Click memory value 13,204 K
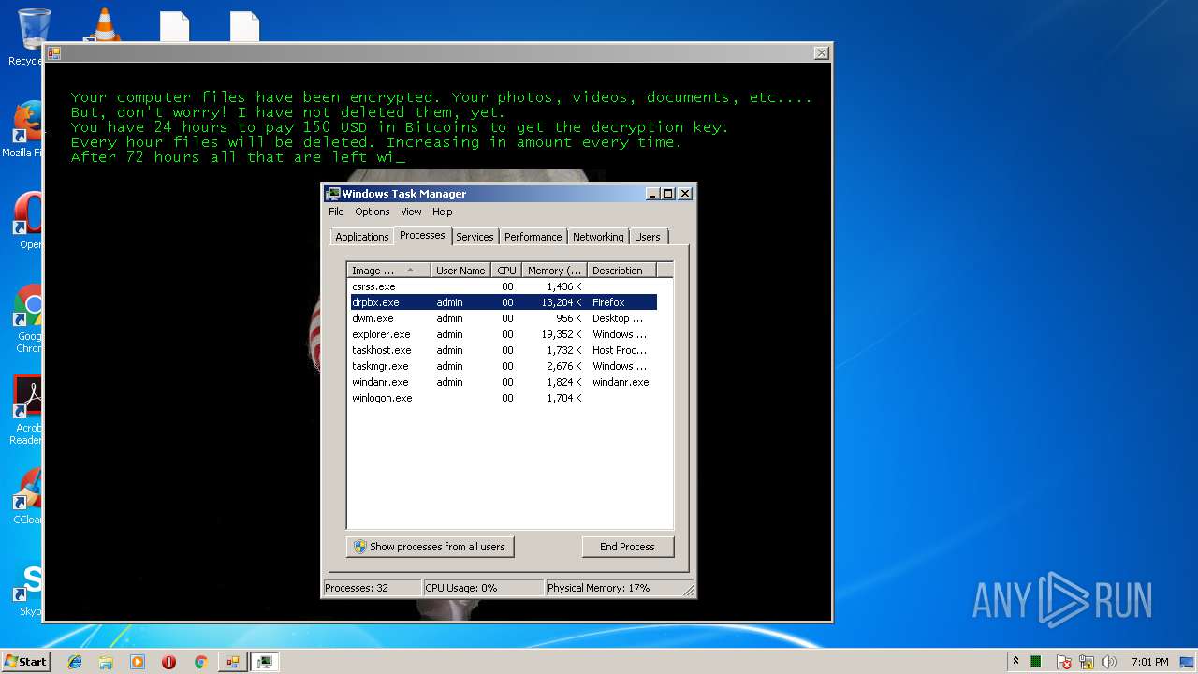 point(561,302)
